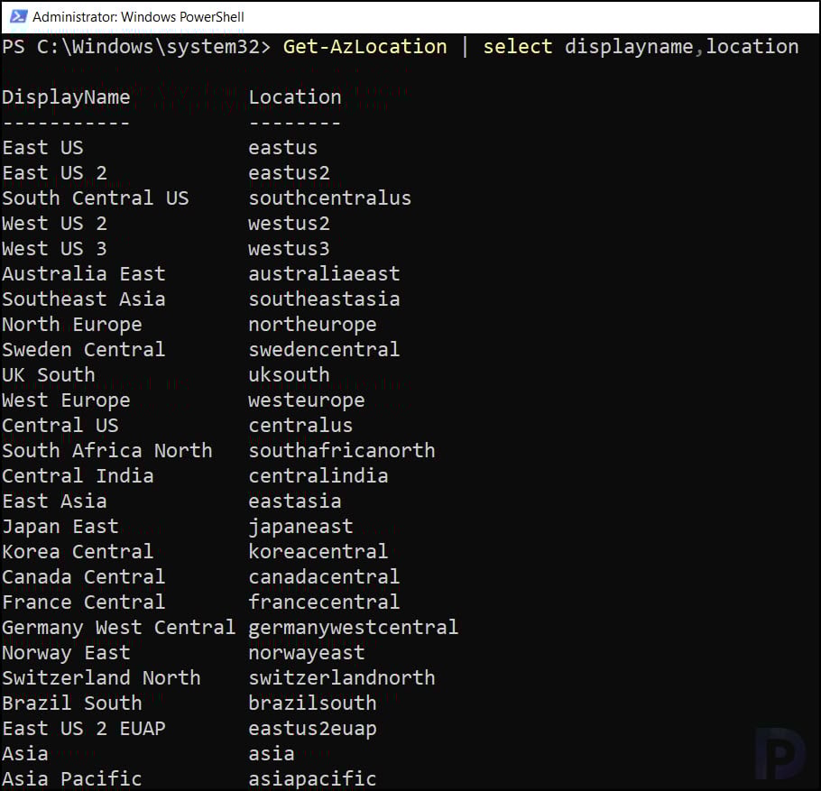Click the 'francecentral' location value
Screen dimensions: 821x791
(x=324, y=602)
